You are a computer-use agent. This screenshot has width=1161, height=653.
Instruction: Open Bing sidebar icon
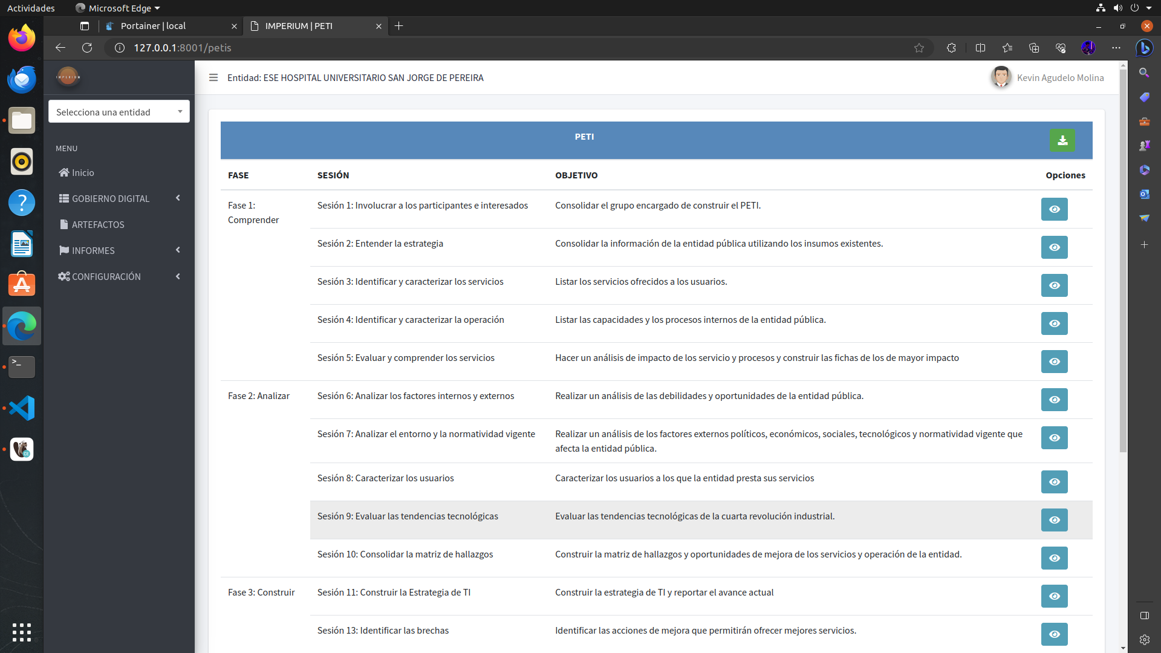click(x=1144, y=48)
